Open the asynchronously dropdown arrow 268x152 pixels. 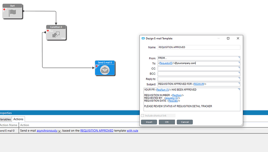coord(59,131)
